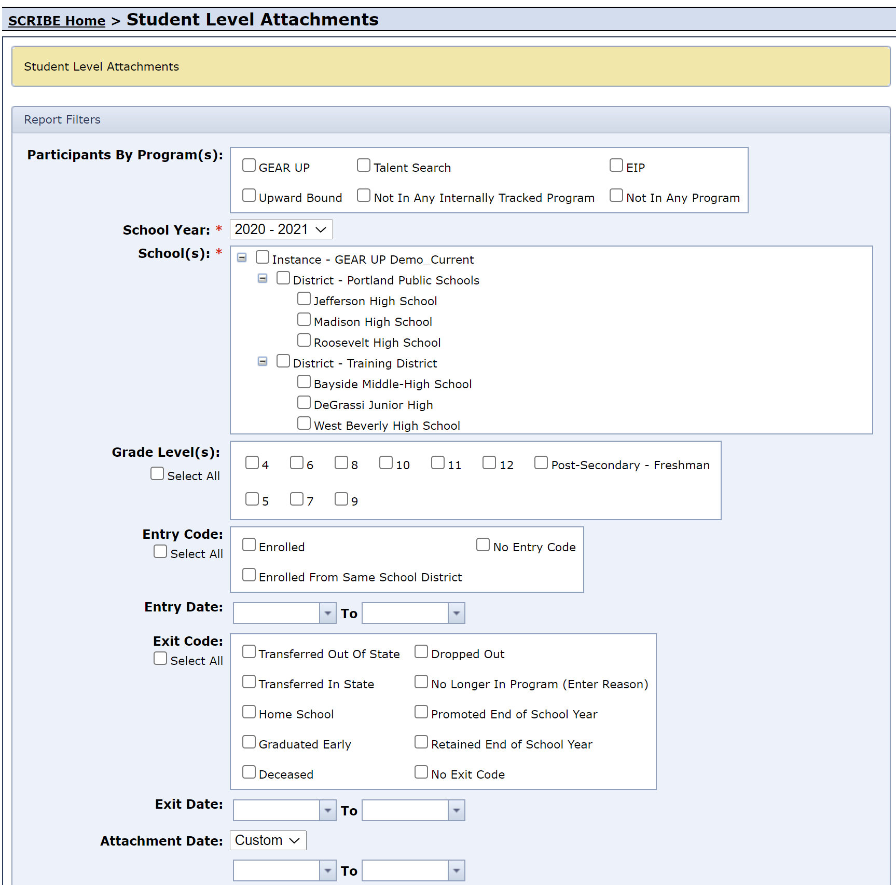Select Roosevelt High School checkbox

tap(304, 340)
